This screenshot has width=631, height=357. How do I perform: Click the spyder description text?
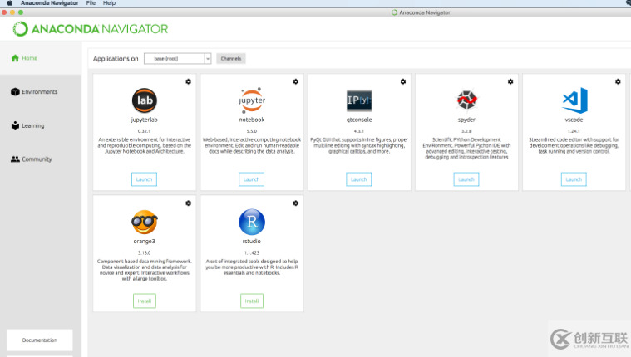pyautogui.click(x=466, y=149)
